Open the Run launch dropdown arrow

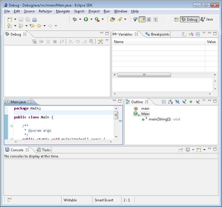coord(91,19)
